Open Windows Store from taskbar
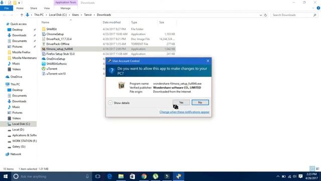The height and width of the screenshot is (181, 321). (x=132, y=176)
